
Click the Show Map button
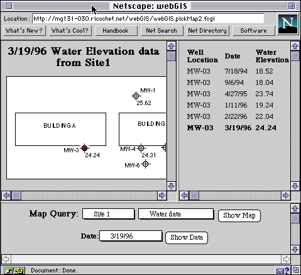coord(239,215)
